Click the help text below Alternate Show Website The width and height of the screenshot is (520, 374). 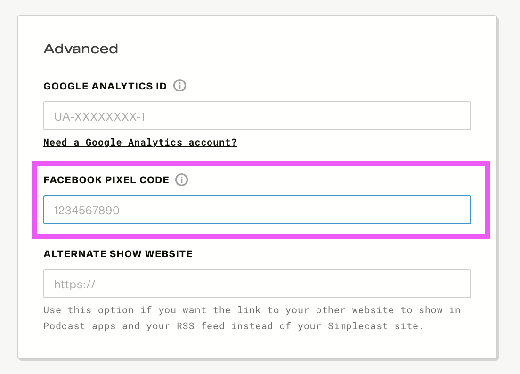point(252,318)
